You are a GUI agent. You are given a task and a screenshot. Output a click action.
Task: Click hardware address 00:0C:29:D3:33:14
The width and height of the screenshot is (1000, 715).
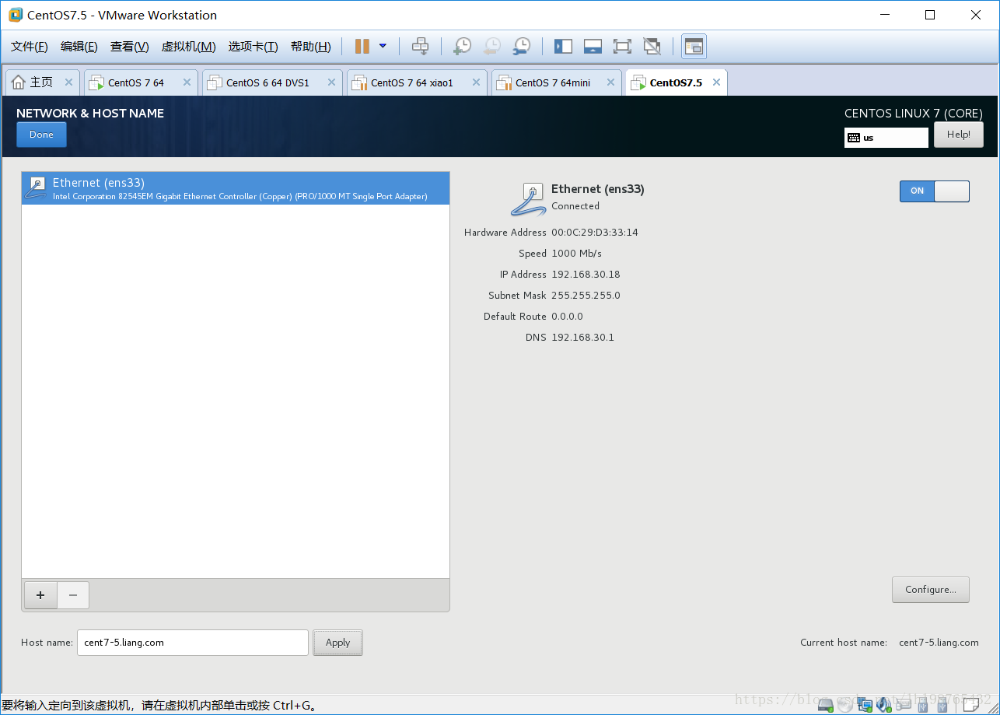595,233
